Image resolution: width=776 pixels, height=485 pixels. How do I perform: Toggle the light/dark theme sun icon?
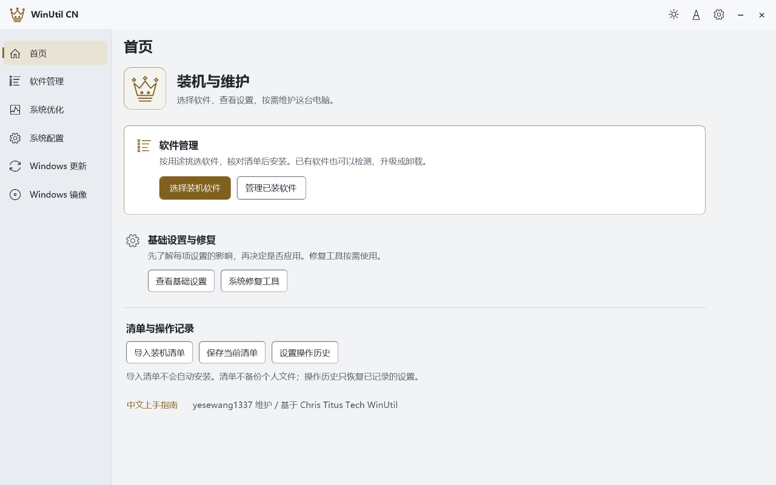coord(674,15)
